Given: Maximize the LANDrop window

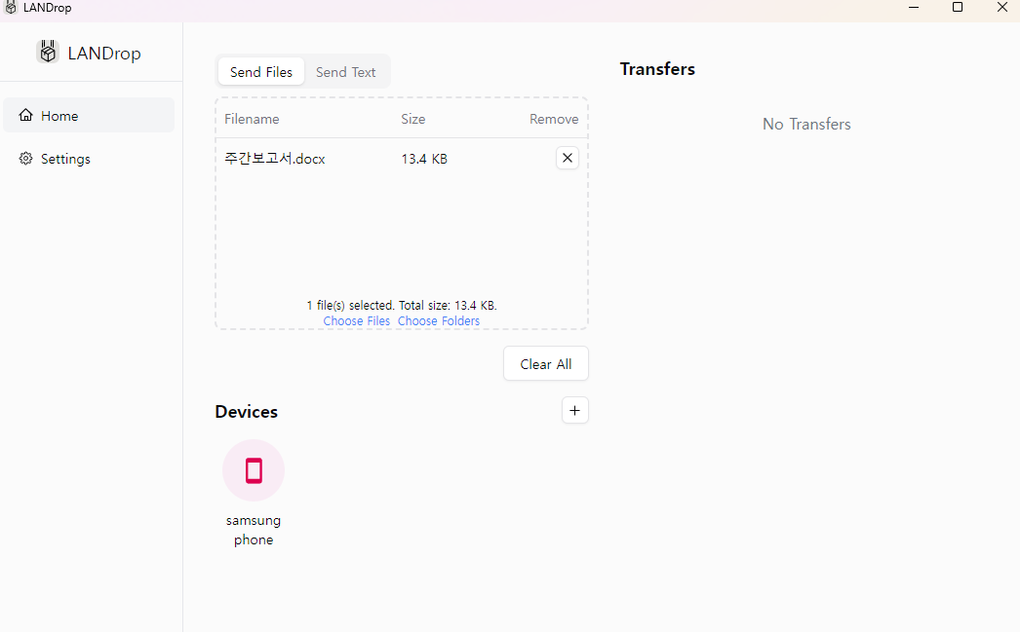Looking at the screenshot, I should coord(958,7).
